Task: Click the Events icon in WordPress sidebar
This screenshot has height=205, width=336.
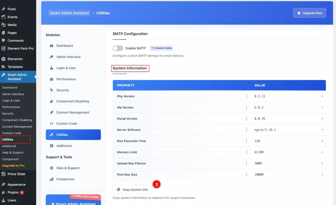Action: pos(3,17)
